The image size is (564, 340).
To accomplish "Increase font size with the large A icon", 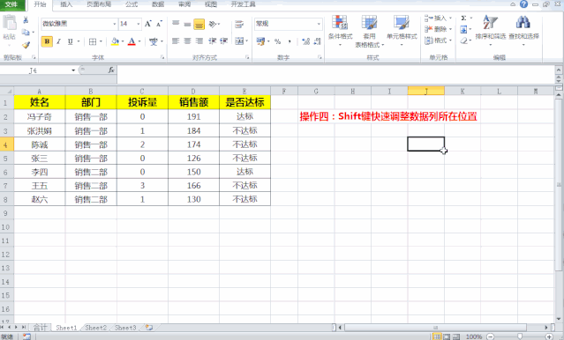I will coord(147,24).
